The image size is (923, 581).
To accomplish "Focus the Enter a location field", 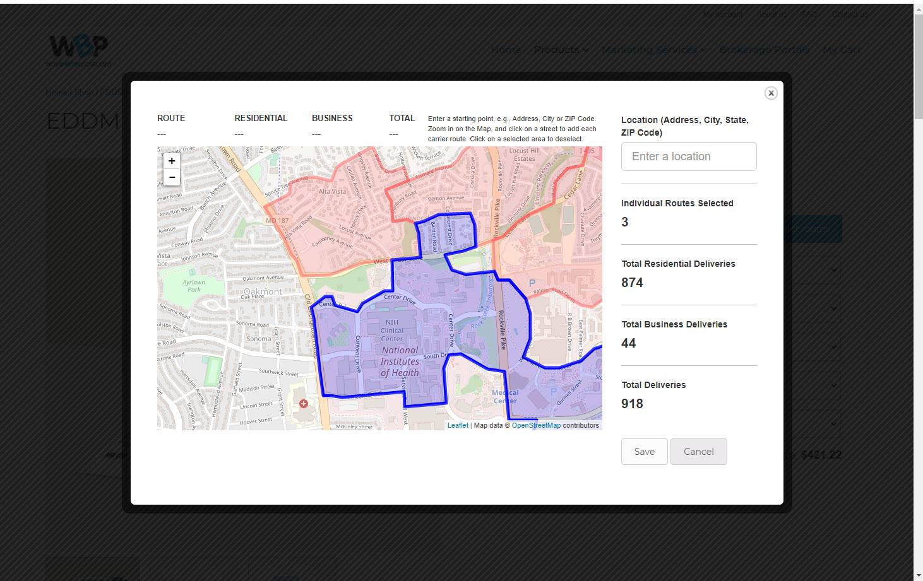I will [x=688, y=156].
